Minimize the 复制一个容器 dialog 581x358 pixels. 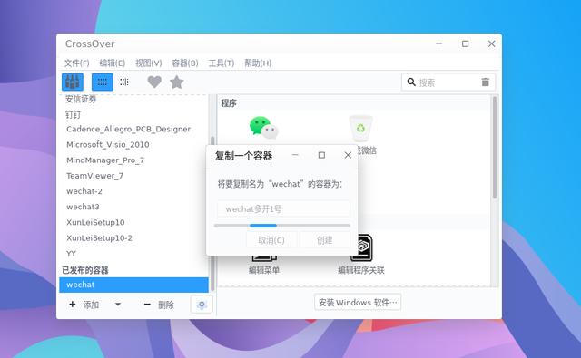(295, 155)
